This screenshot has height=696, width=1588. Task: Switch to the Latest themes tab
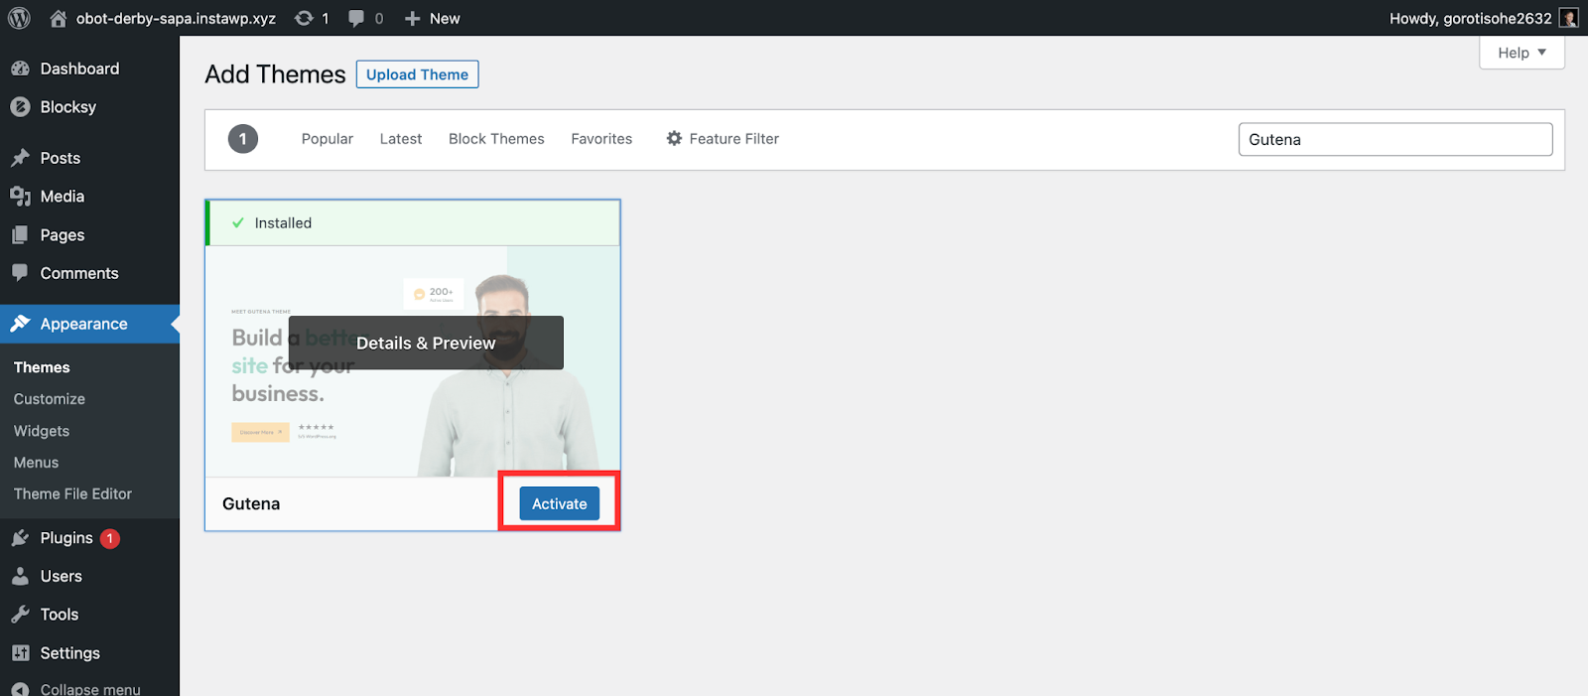coord(401,139)
